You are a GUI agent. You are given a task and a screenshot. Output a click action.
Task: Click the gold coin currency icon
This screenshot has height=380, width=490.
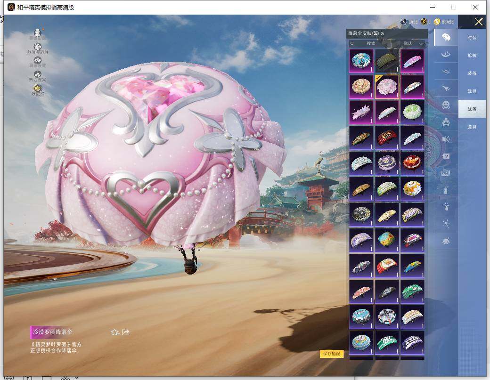click(437, 22)
